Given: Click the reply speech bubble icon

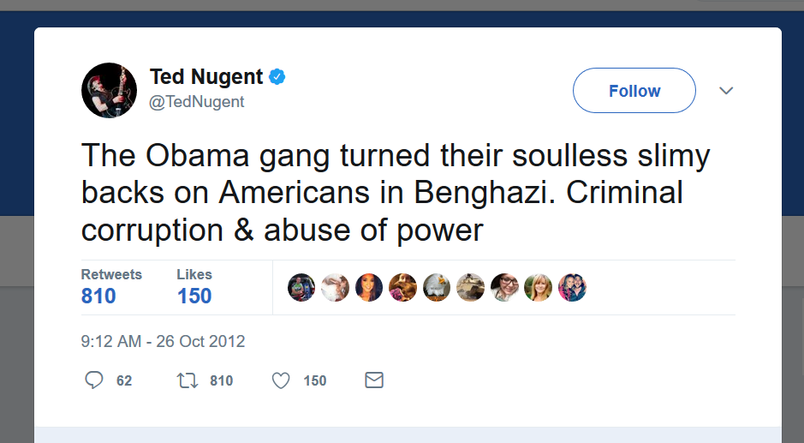Looking at the screenshot, I should pos(94,380).
